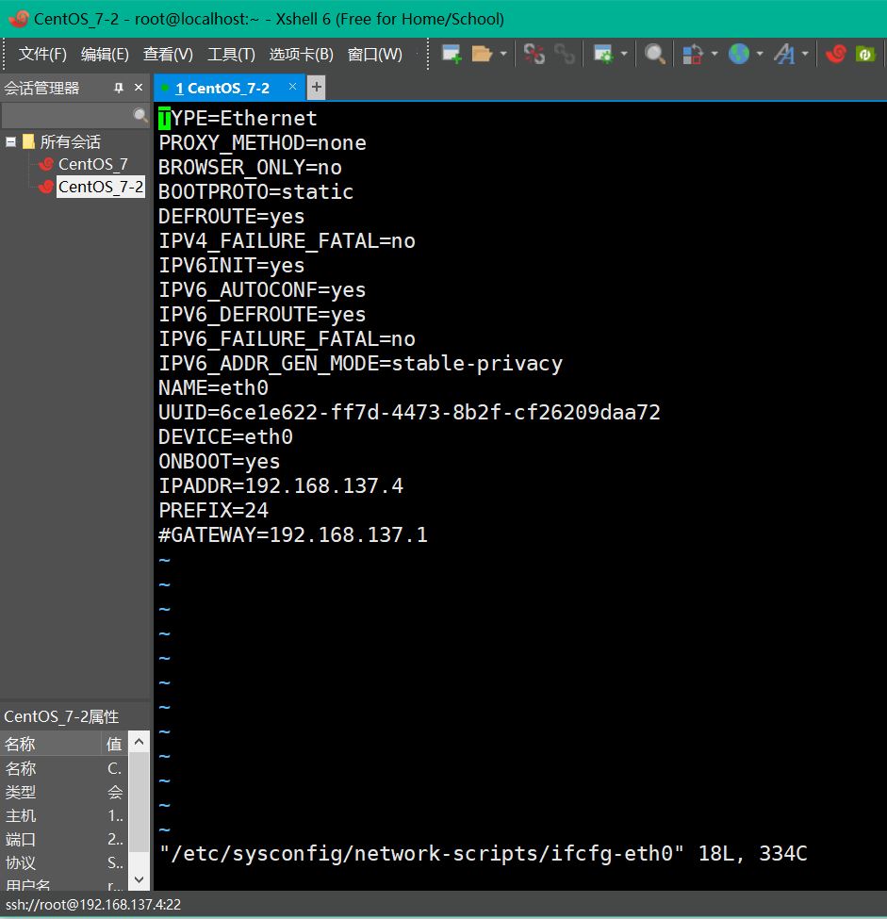Click the CentOS_7-2属性 panel title

click(61, 716)
